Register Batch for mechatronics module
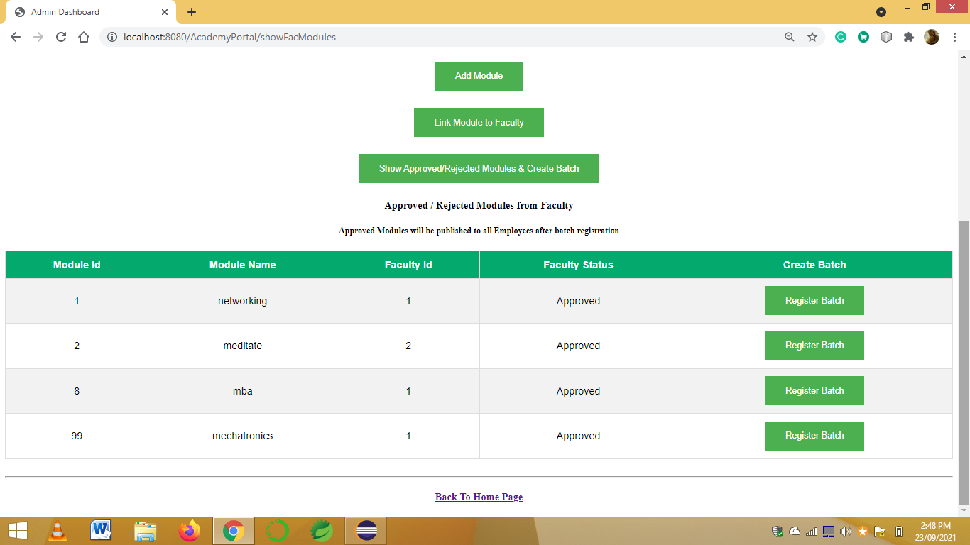The image size is (970, 545). 814,436
